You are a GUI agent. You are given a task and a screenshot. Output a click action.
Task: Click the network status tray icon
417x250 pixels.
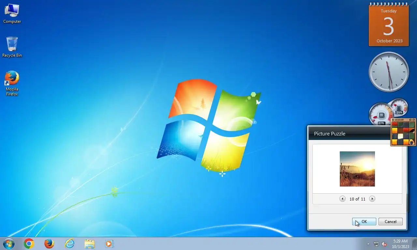(376, 244)
